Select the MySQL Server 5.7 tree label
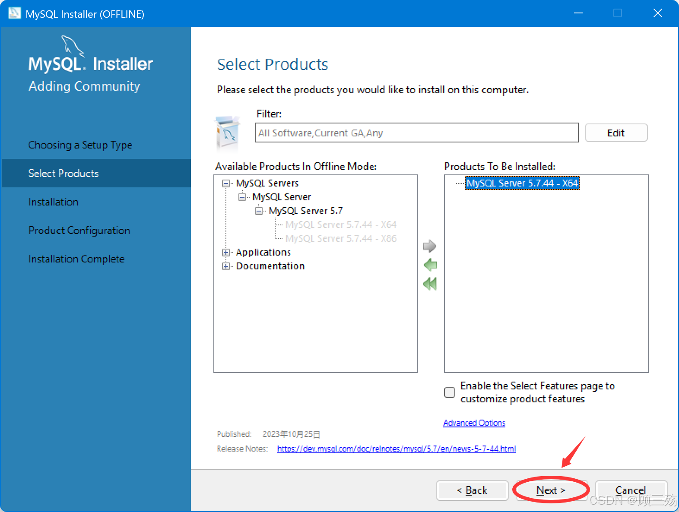 [306, 211]
